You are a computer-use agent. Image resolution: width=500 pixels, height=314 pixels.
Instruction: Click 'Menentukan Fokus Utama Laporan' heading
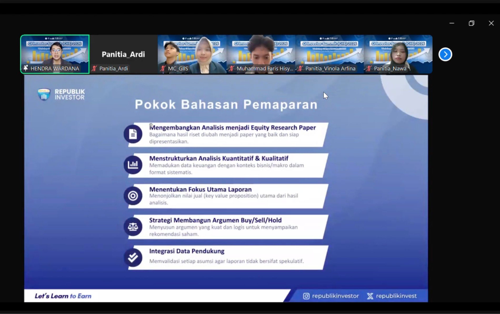(200, 189)
